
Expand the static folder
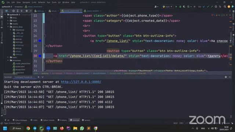(8, 57)
